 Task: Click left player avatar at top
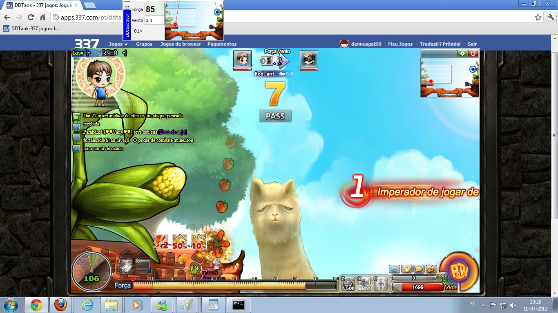tap(242, 60)
